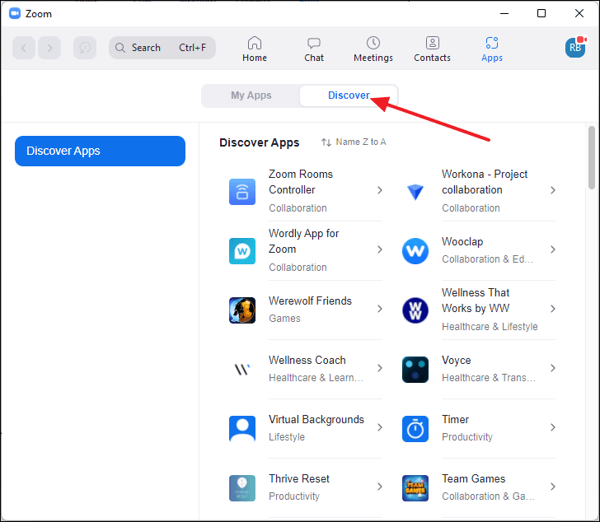This screenshot has height=522, width=600.
Task: Click the Timer app name
Action: tap(455, 420)
